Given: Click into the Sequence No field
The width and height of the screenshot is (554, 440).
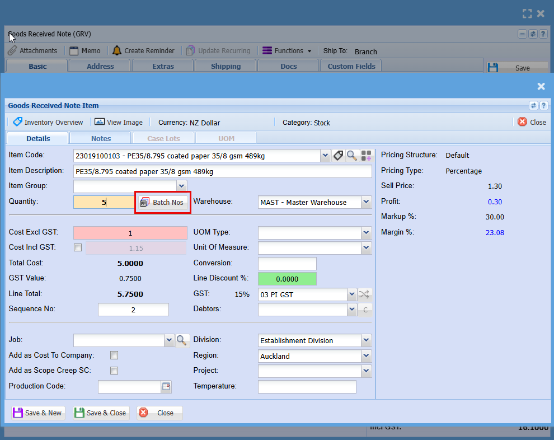Looking at the screenshot, I should click(133, 310).
